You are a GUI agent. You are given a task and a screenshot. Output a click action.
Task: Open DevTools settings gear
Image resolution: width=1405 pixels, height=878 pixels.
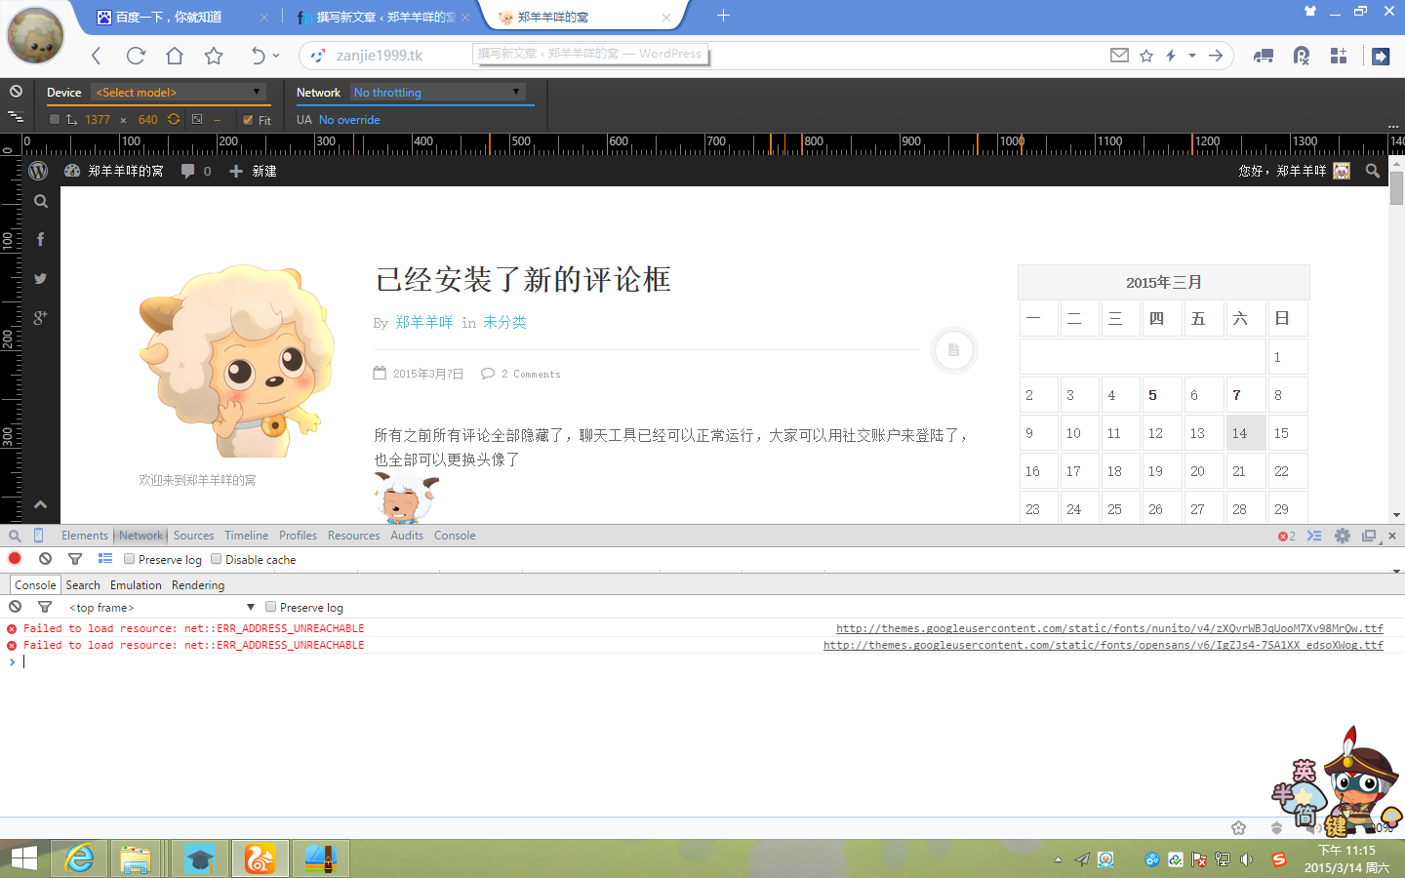tap(1343, 536)
